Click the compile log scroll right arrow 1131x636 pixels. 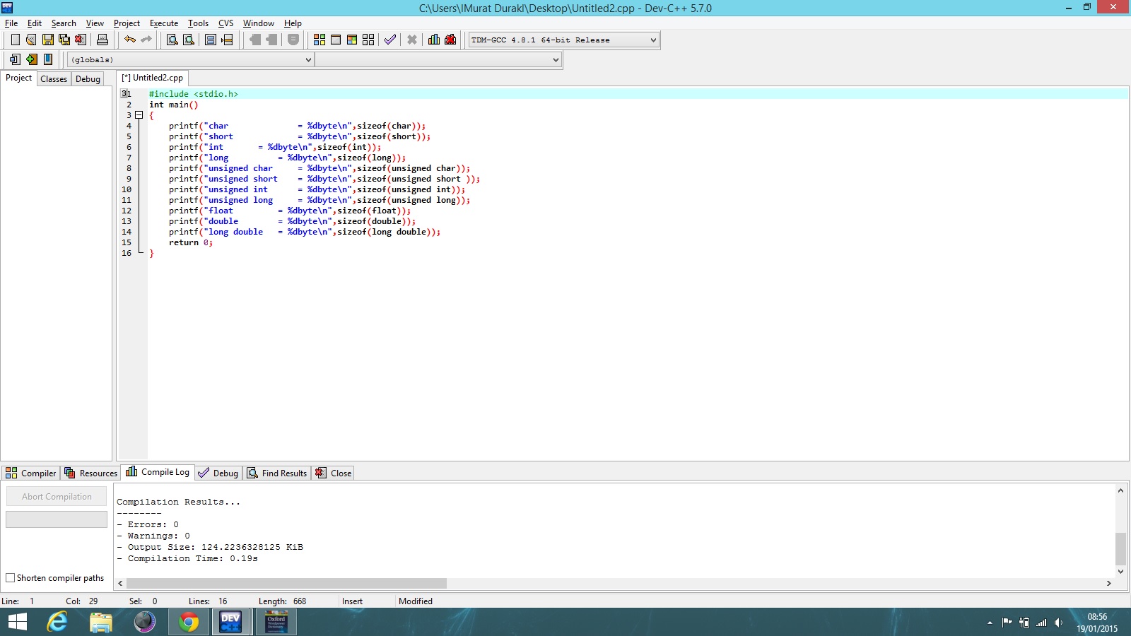click(x=1108, y=584)
